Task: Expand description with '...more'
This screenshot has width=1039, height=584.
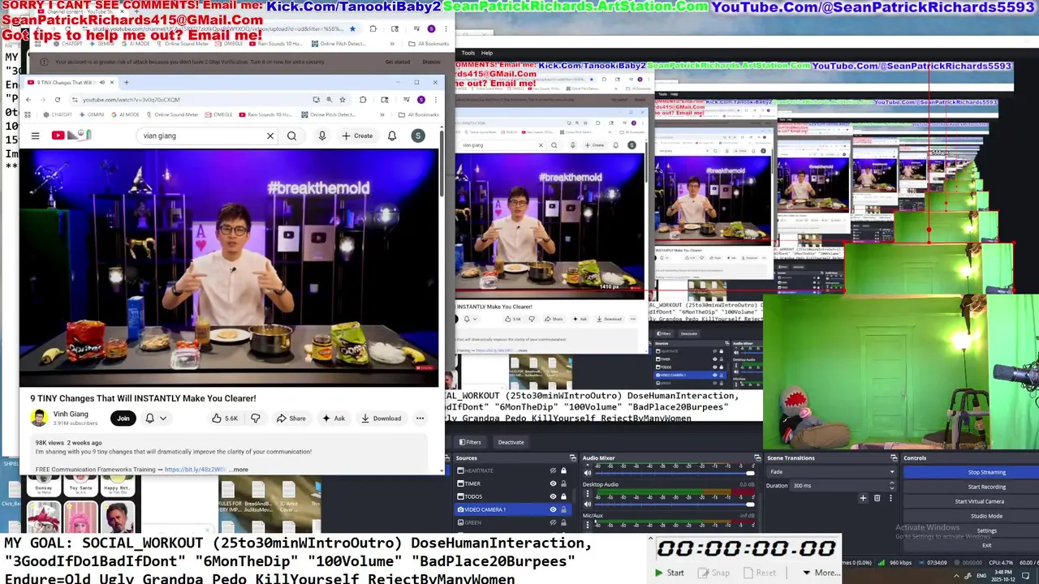Action: (x=239, y=470)
